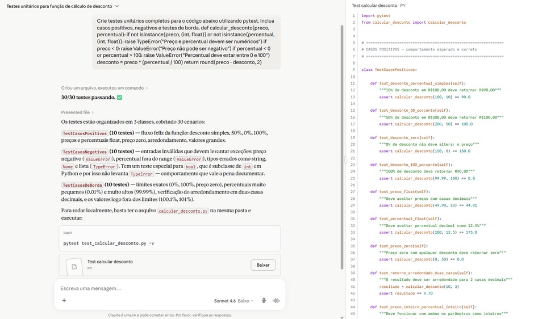Screen dimensions: 559x319
Task: Click the user prompt message bubble
Action: 186,41
